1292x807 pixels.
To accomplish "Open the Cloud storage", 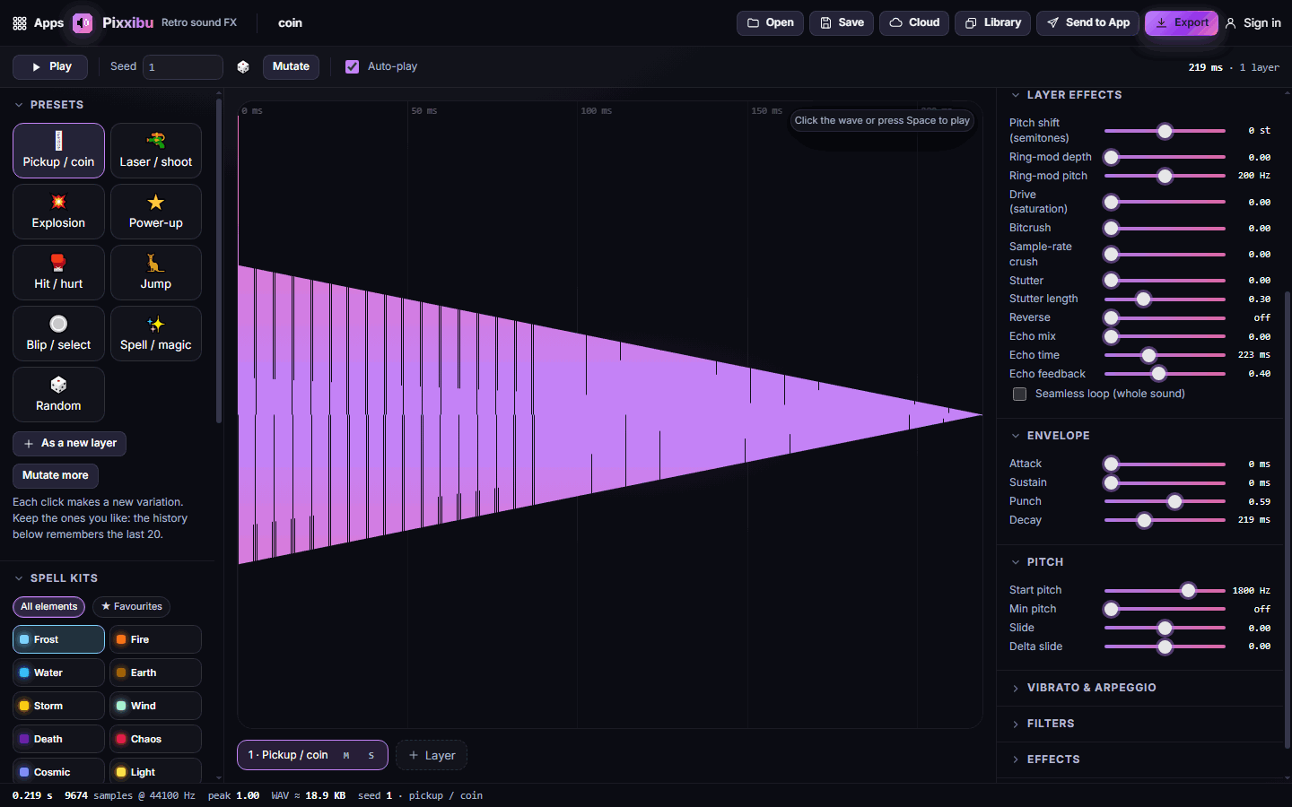I will pos(914,23).
